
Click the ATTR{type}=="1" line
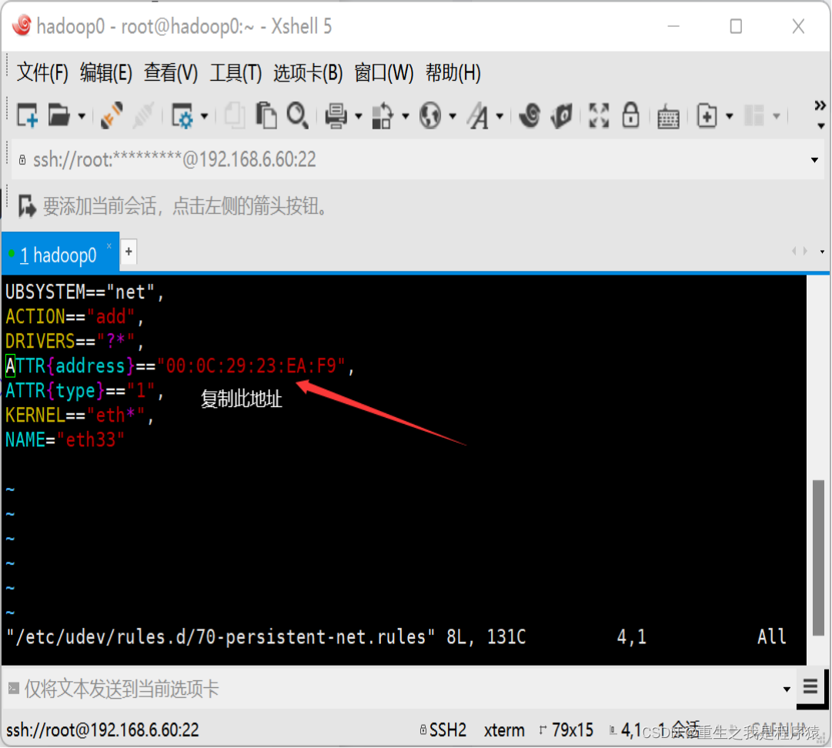(x=85, y=391)
